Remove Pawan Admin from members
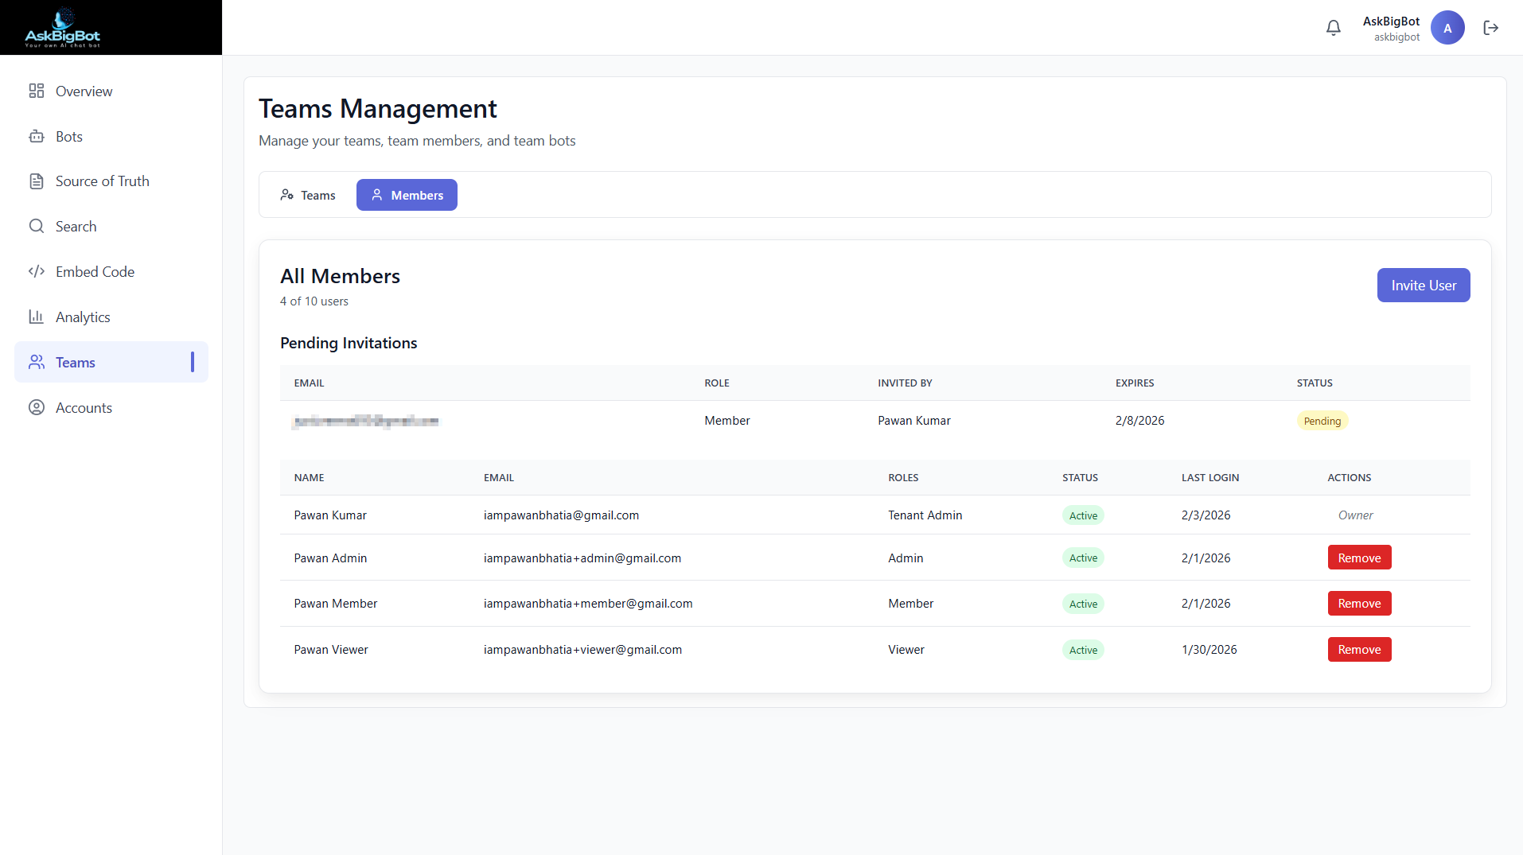1523x855 pixels. pos(1359,558)
